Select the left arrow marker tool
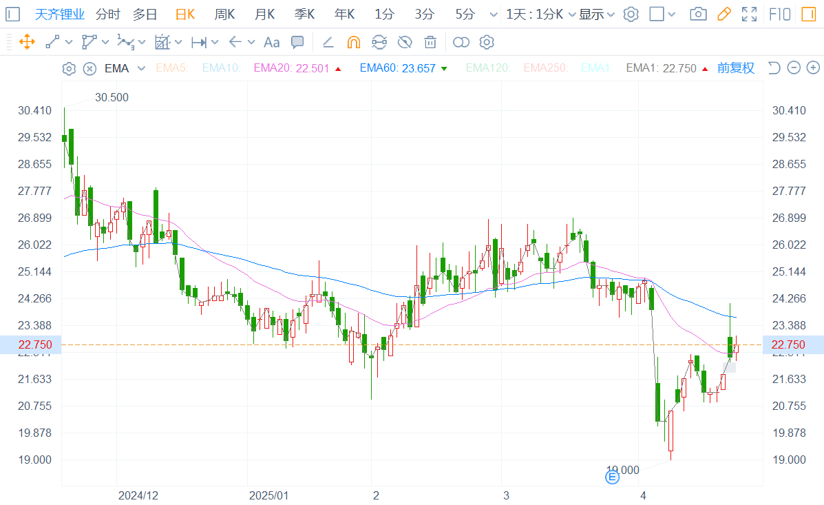Viewport: 824px width, 505px height. tap(235, 42)
